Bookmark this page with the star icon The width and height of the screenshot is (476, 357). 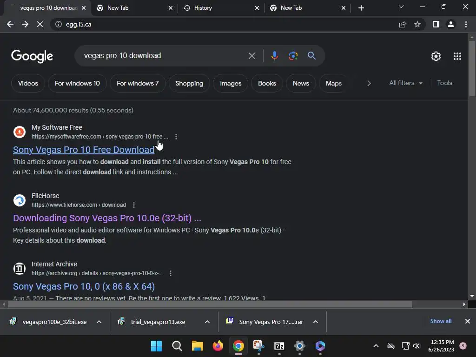tap(417, 24)
